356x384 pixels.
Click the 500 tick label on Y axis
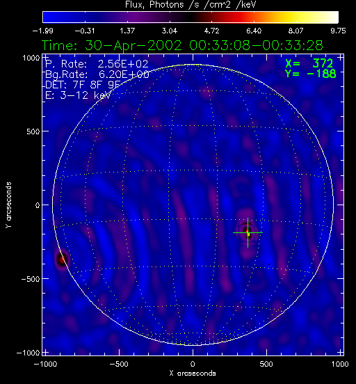tap(33, 131)
